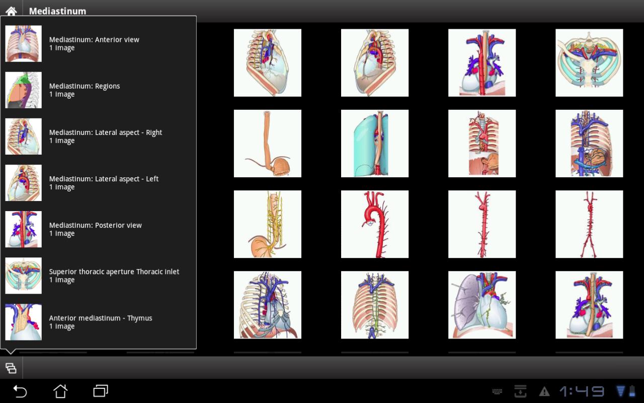This screenshot has height=403, width=644.
Task: Tap the Back navigation arrow
Action: click(19, 391)
